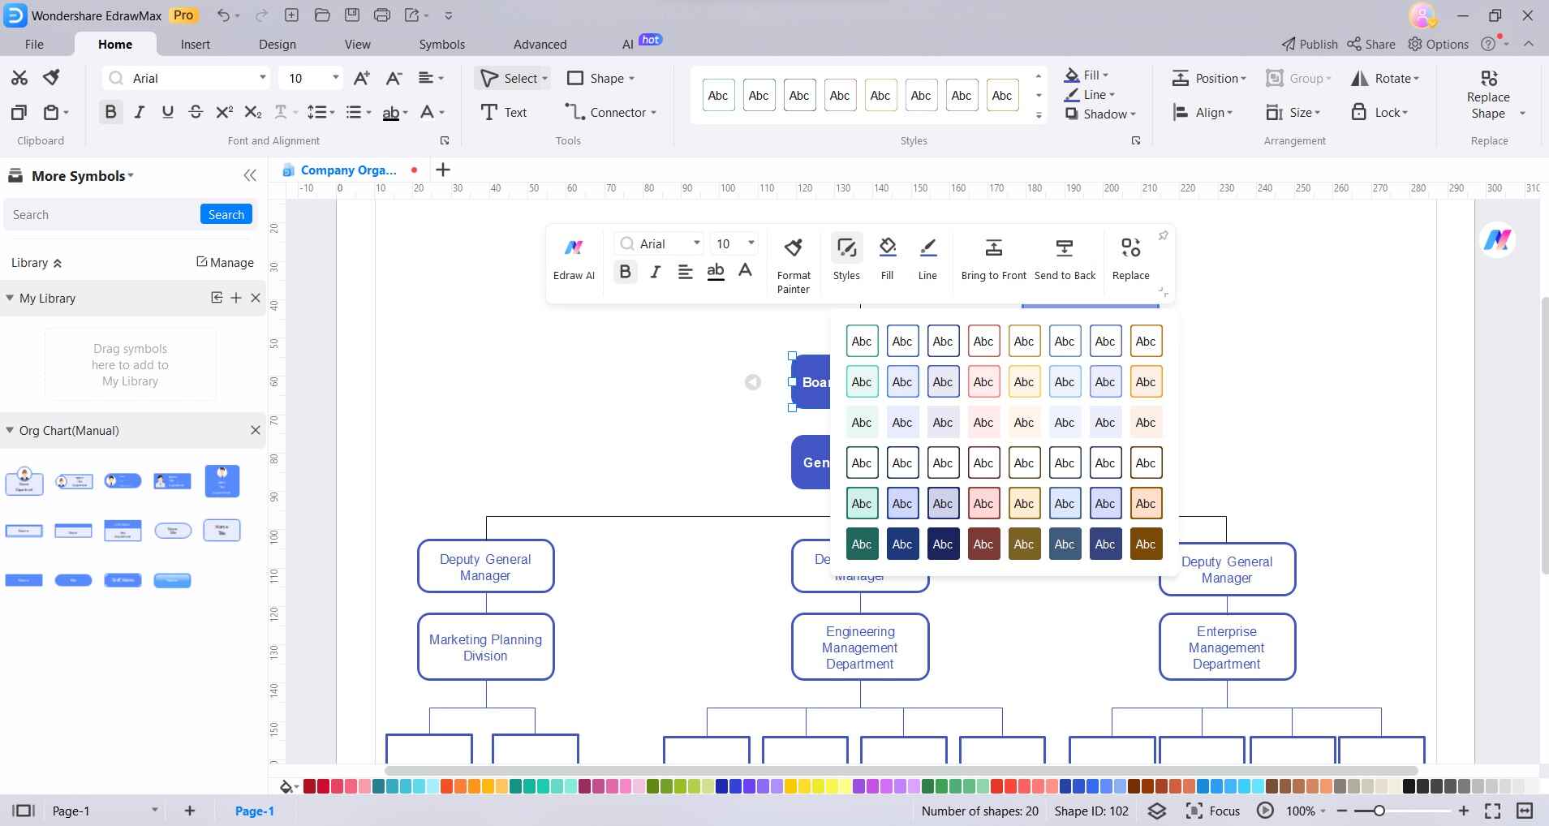Toggle Strikethrough in the ribbon Font group
The height and width of the screenshot is (826, 1549).
(196, 112)
